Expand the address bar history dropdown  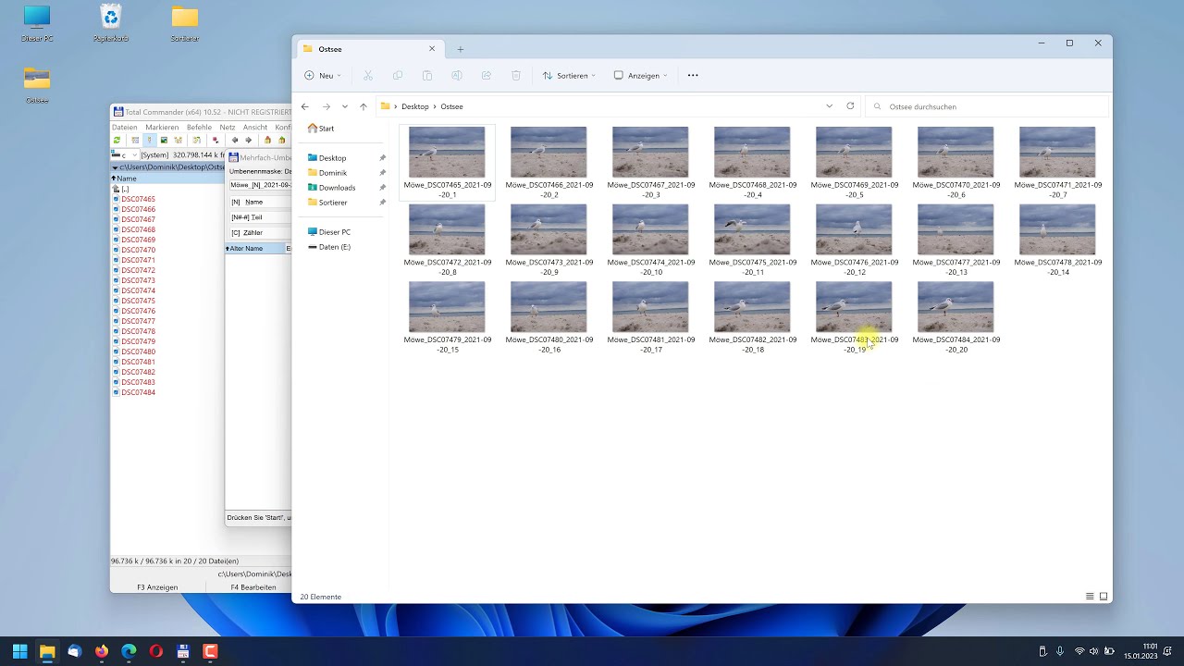click(829, 106)
